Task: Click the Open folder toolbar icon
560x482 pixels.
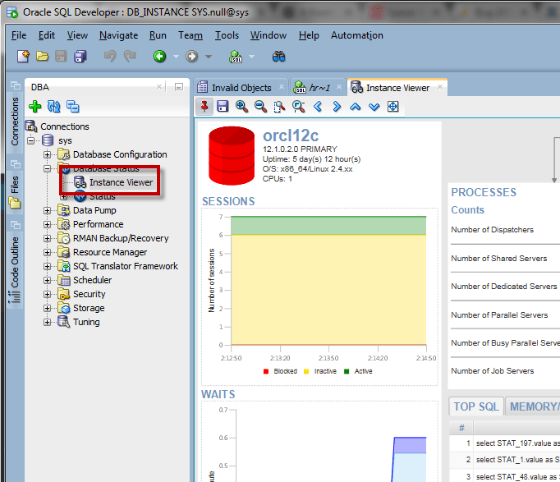Action: [x=42, y=57]
